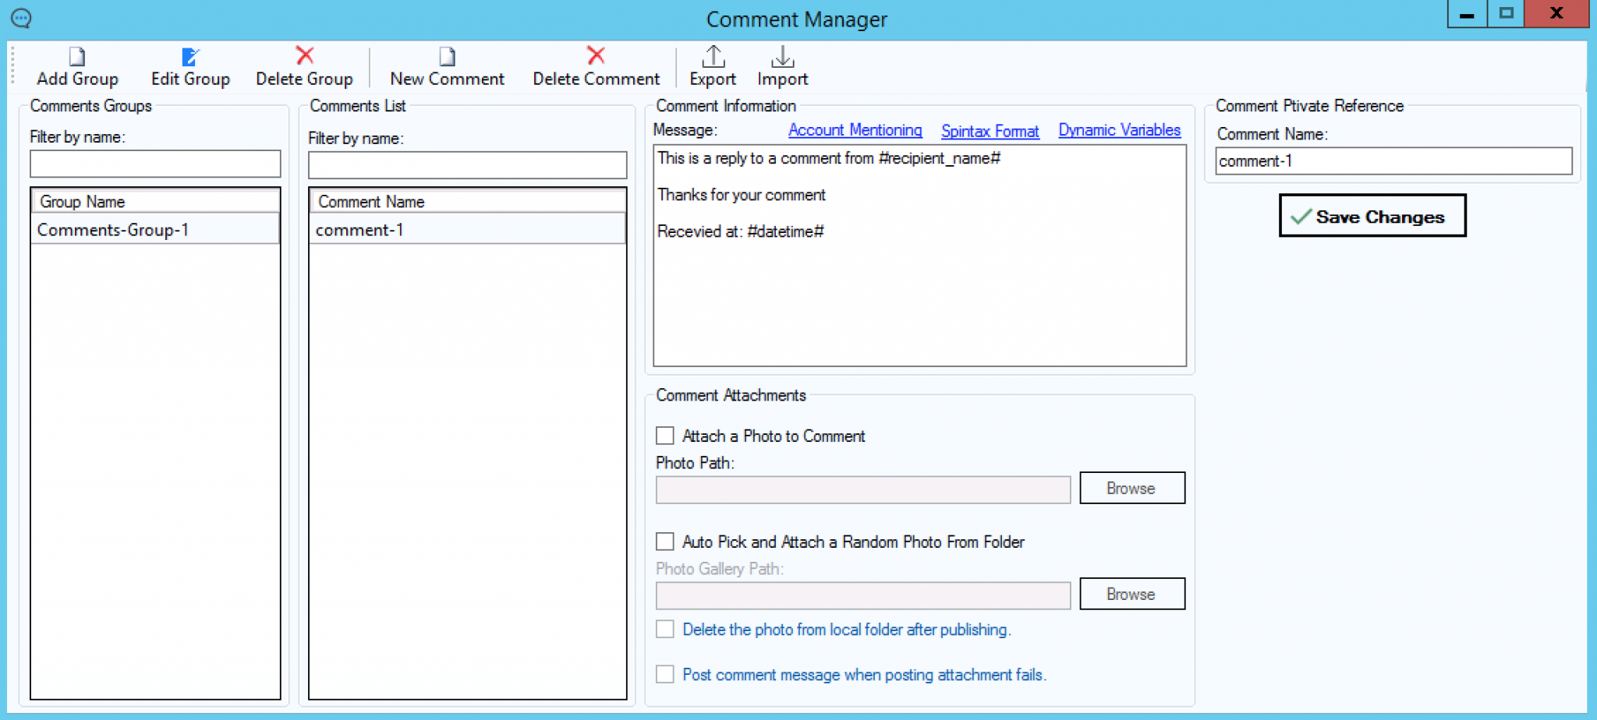The height and width of the screenshot is (720, 1597).
Task: Click Browse next to Photo Path
Action: click(1131, 489)
